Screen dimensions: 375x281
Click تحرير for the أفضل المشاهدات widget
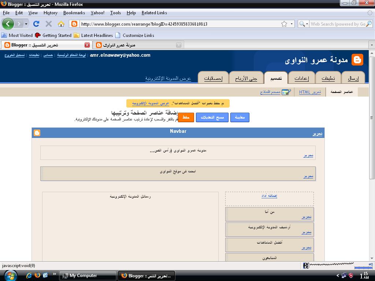(x=307, y=248)
